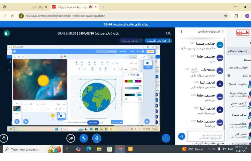The width and height of the screenshot is (251, 161).
Task: Click the red stop button in shared screen
Action: 62,56
